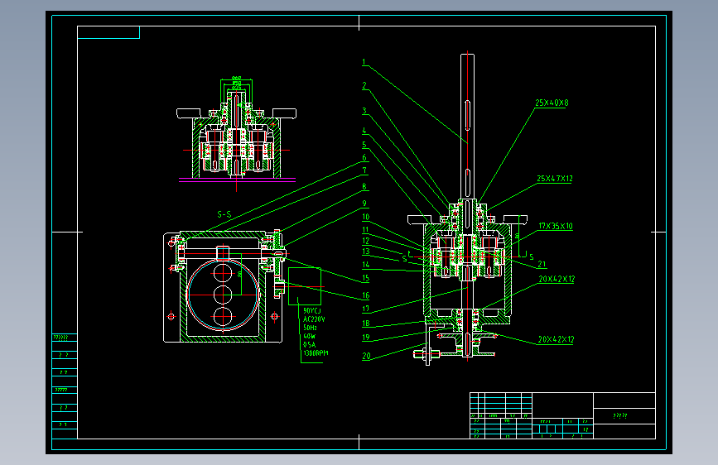Click part callout number 14

point(366,265)
